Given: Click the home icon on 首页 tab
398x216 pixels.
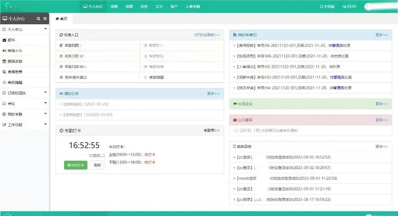Looking at the screenshot, I should (x=57, y=19).
